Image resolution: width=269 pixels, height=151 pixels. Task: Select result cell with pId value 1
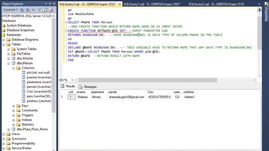click(71, 97)
